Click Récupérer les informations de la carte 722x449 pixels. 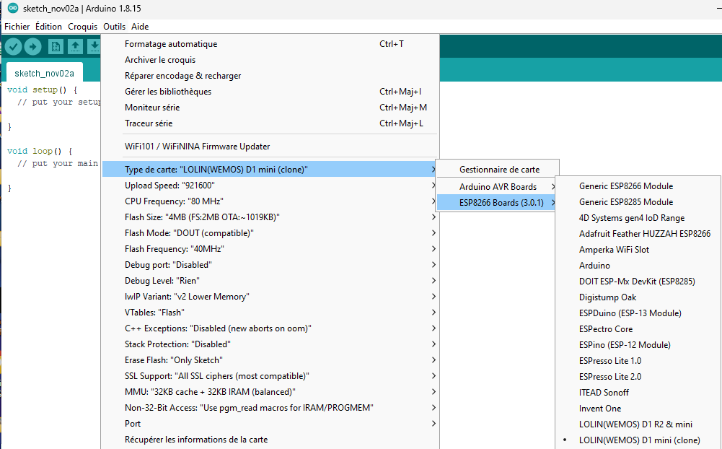270,440
